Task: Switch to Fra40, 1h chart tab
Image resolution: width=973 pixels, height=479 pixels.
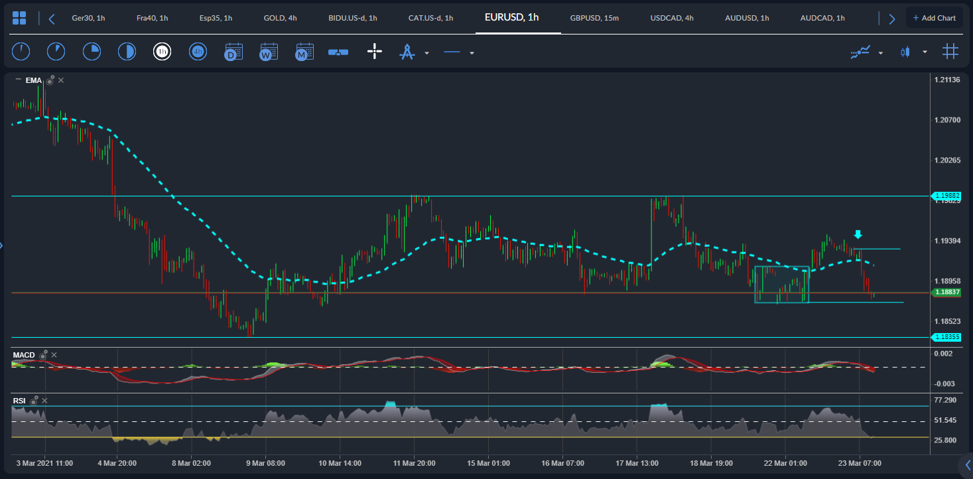Action: point(152,18)
